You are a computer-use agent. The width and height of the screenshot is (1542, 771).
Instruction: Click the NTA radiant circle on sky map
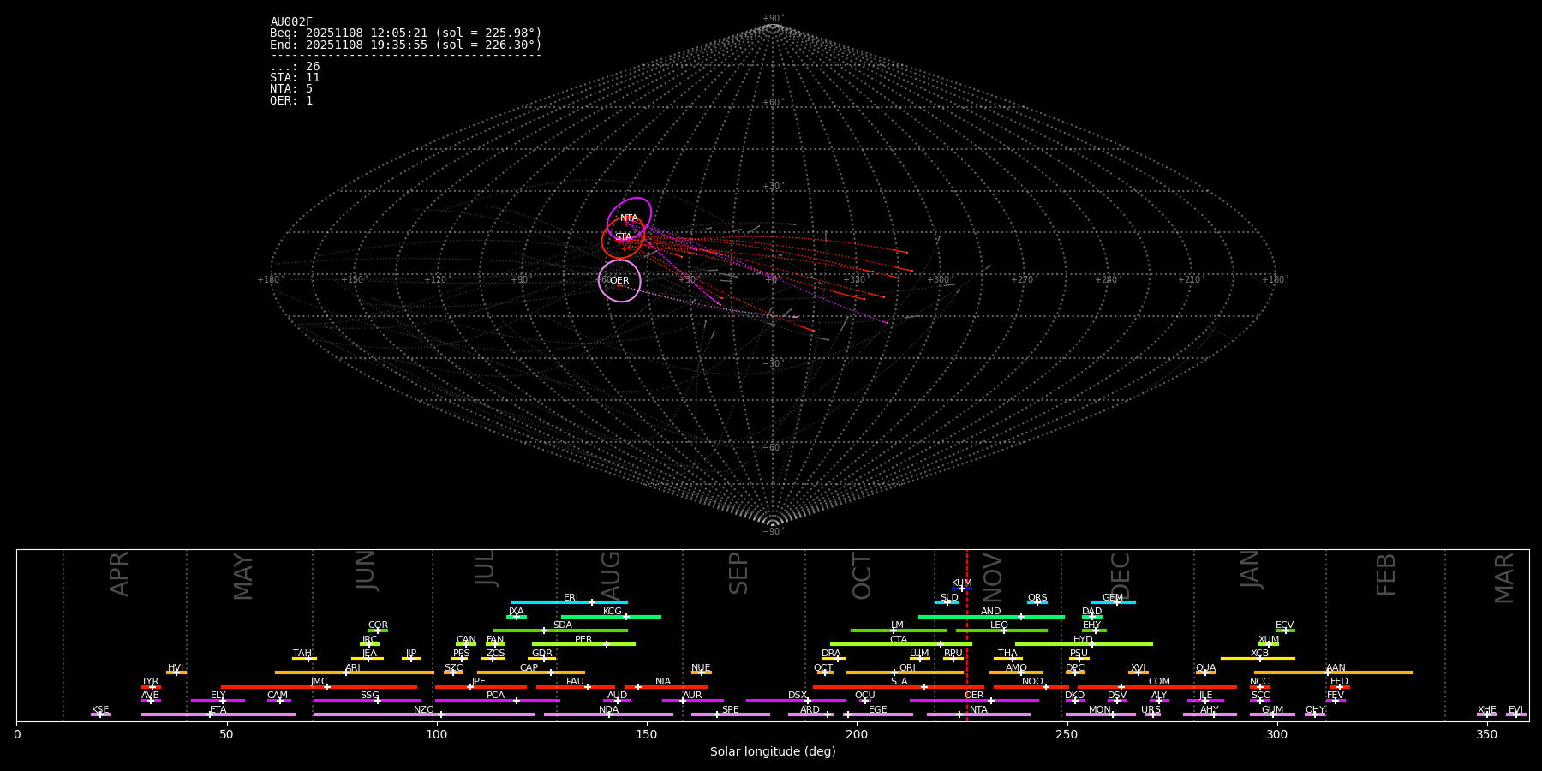coord(629,218)
